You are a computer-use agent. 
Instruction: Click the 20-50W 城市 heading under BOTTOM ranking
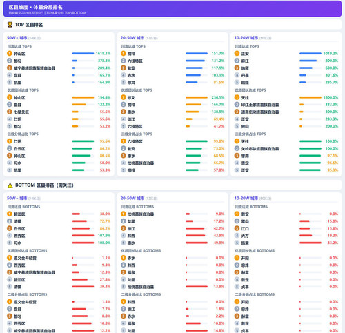(x=132, y=198)
